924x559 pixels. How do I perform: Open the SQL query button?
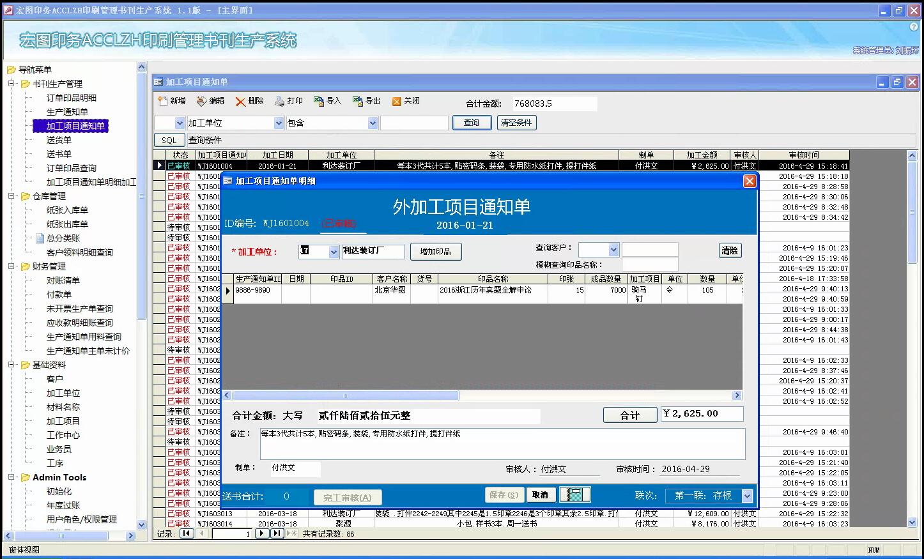[169, 139]
